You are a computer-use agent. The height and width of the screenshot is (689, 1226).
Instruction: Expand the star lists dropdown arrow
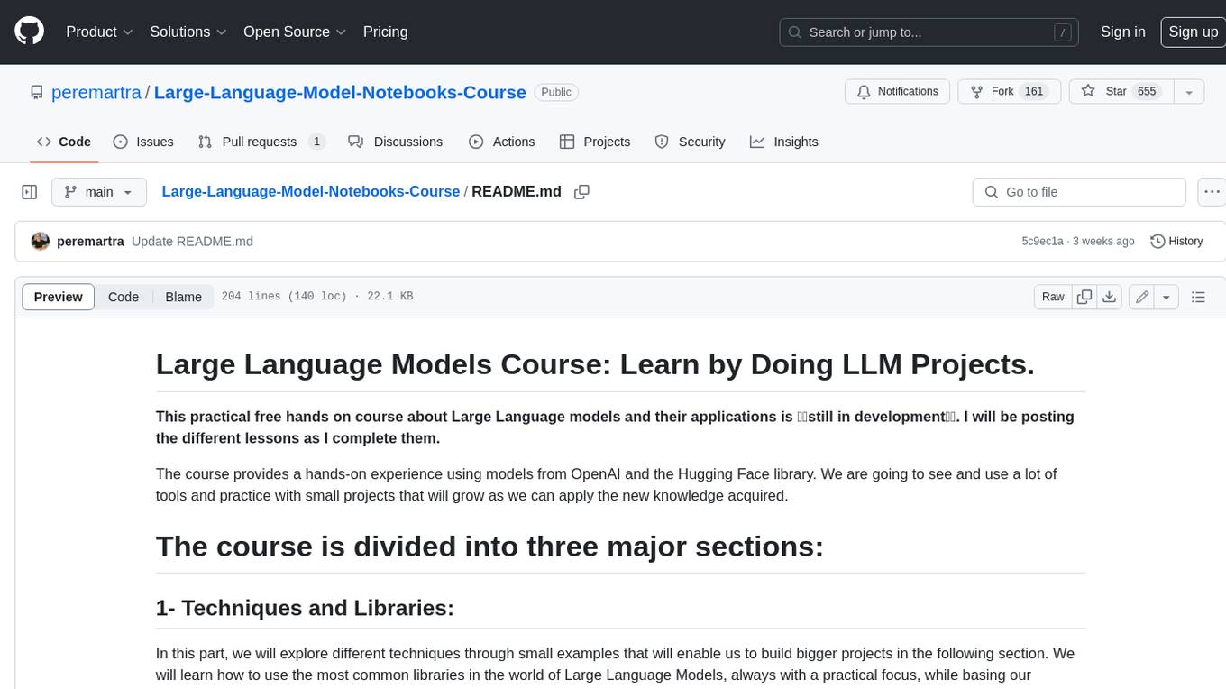click(1189, 92)
